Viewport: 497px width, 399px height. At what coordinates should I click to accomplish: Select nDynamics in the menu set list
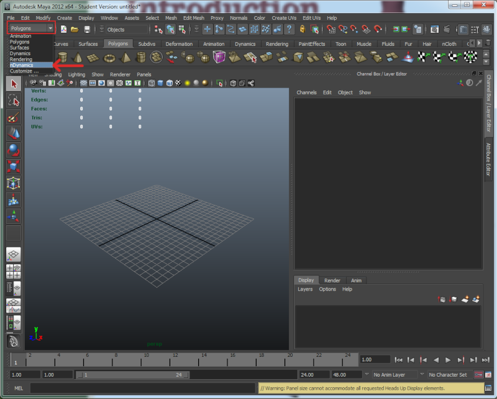(x=31, y=65)
